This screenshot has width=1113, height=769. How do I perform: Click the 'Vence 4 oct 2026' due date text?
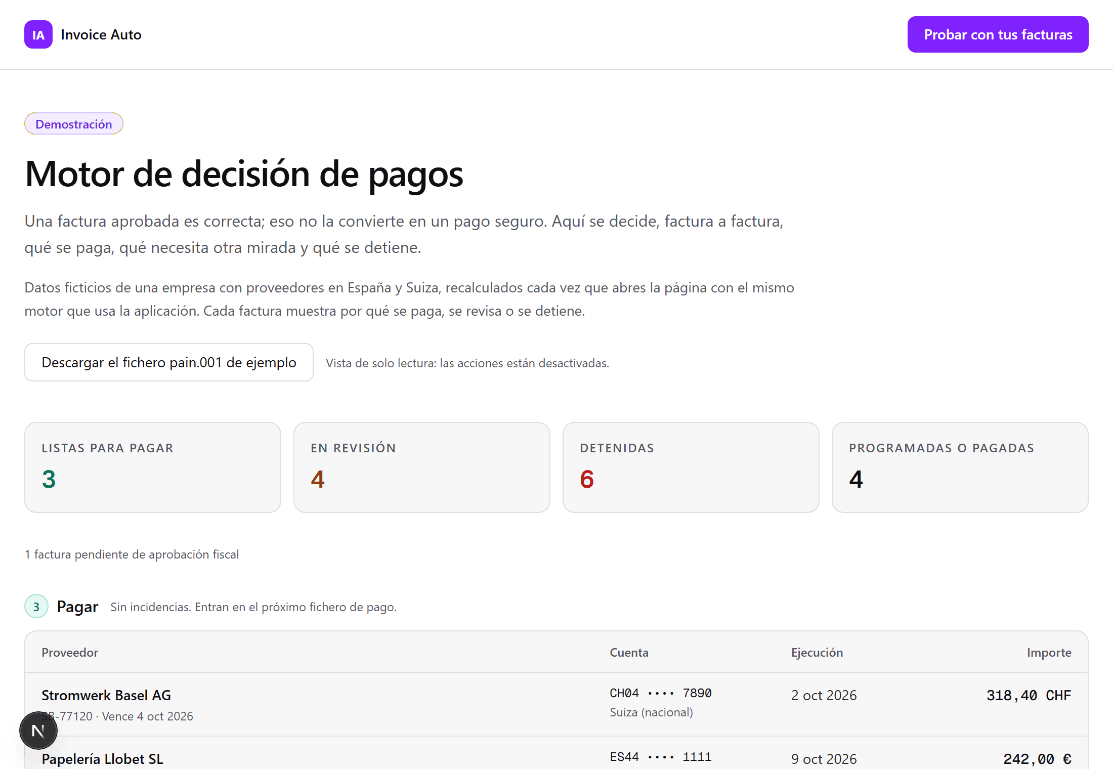point(148,716)
